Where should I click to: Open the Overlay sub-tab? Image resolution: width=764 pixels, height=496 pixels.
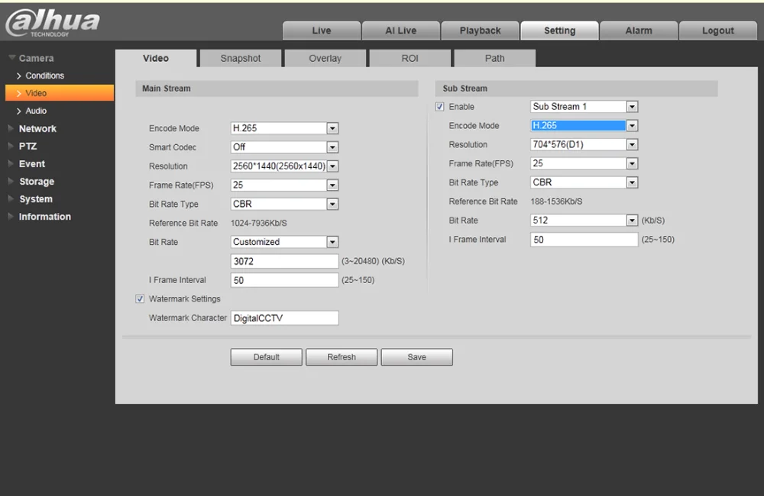click(325, 59)
